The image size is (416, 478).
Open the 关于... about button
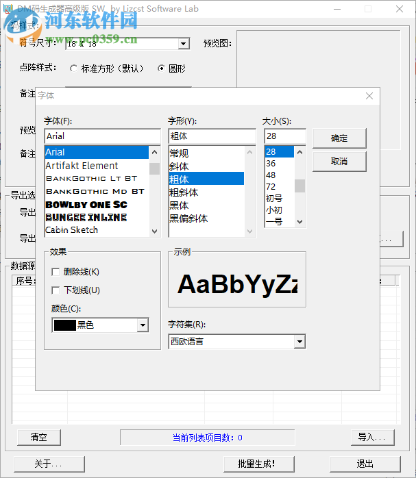click(x=49, y=464)
